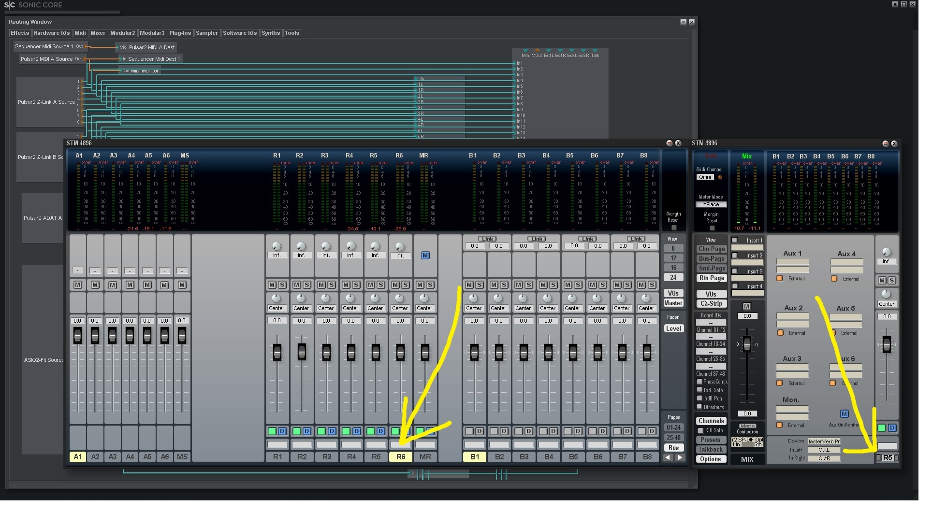The width and height of the screenshot is (932, 512).
Task: Click the Link button above B1
Action: (487, 239)
